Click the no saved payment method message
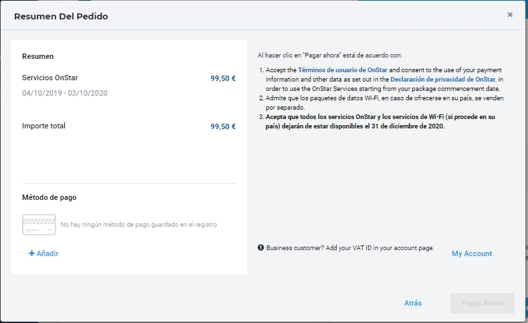The image size is (528, 323). [x=139, y=225]
